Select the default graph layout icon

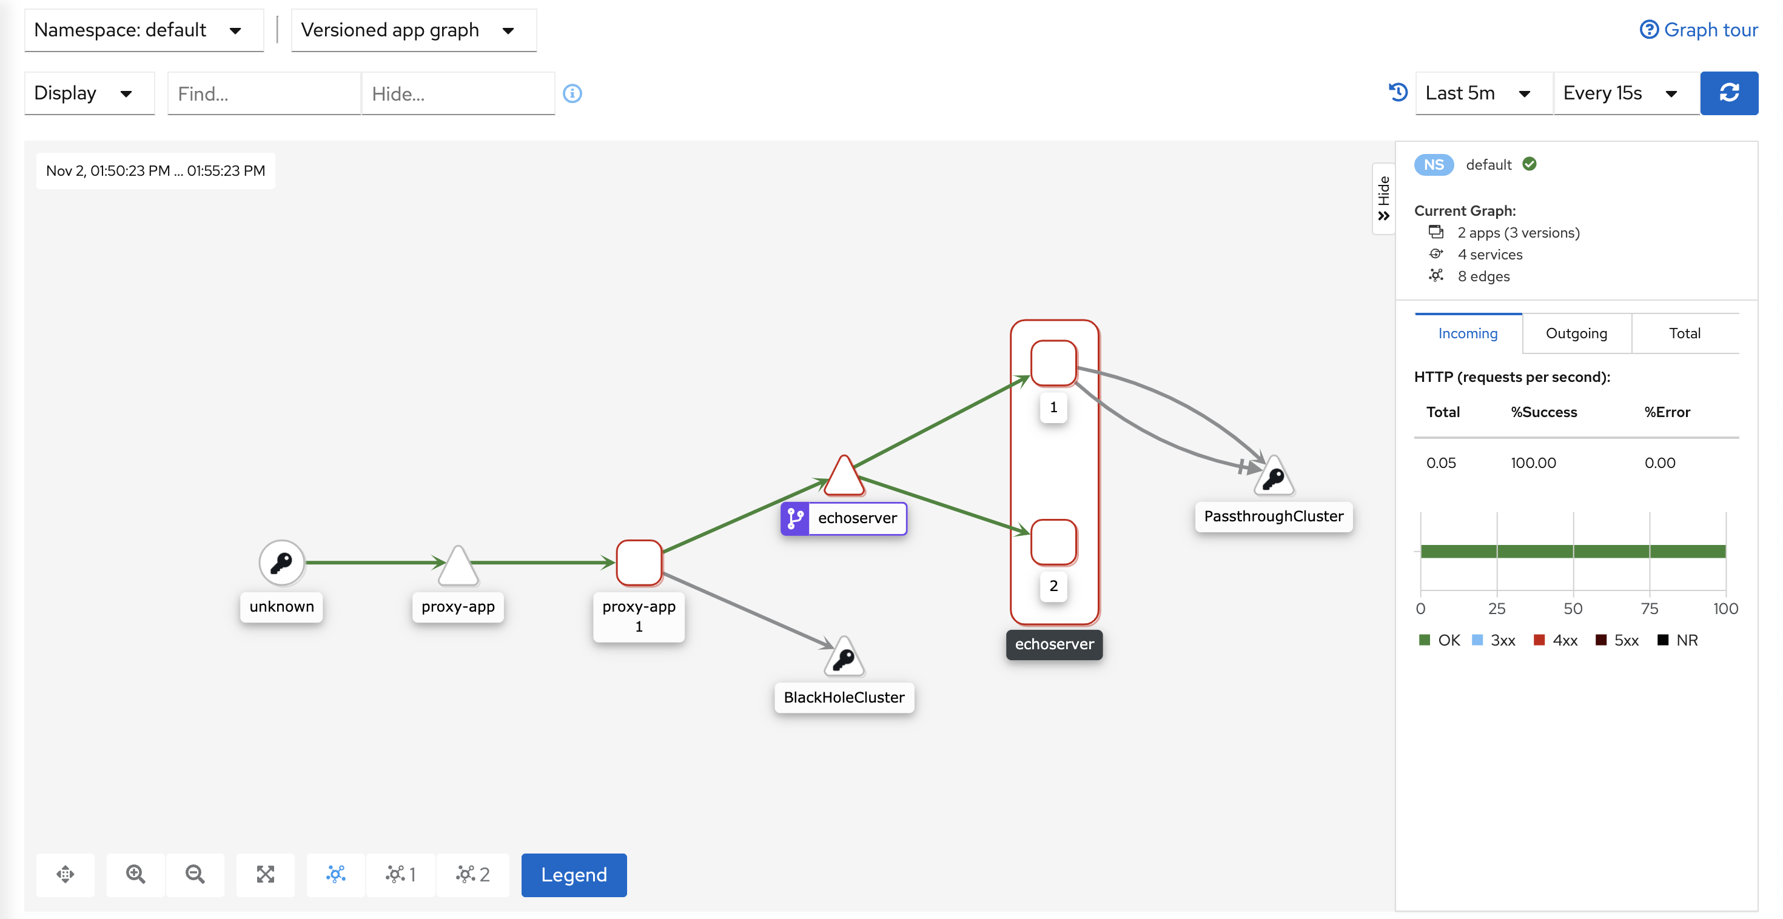[x=336, y=875]
